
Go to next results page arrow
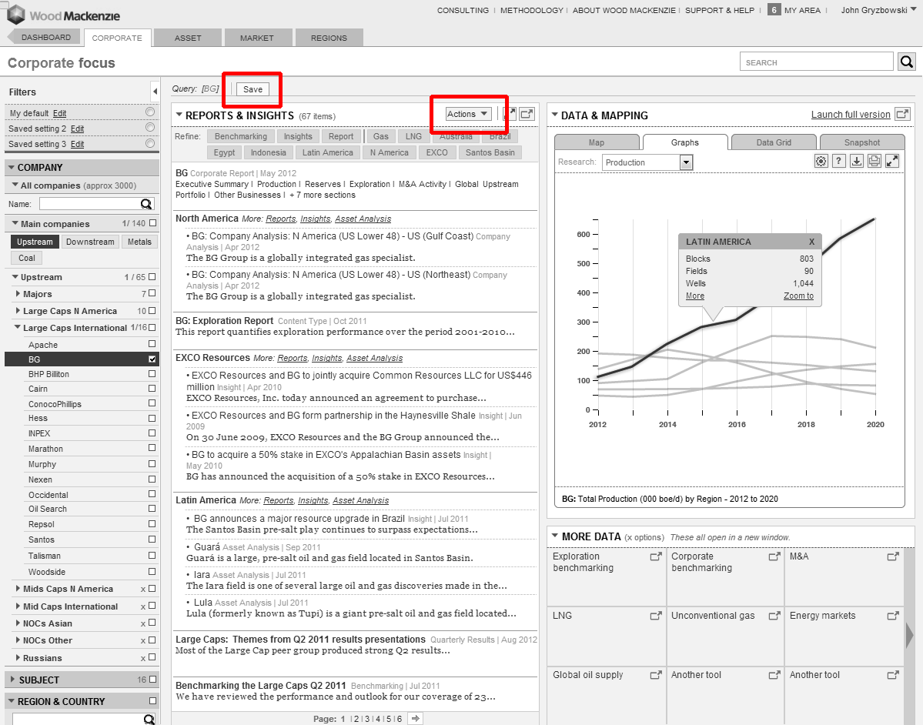click(416, 719)
